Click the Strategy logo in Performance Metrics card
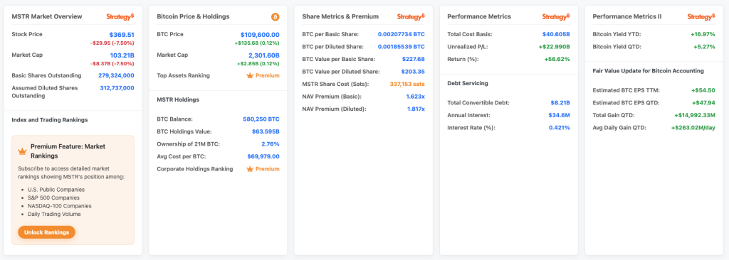Screen dimensions: 729x260 click(x=556, y=17)
